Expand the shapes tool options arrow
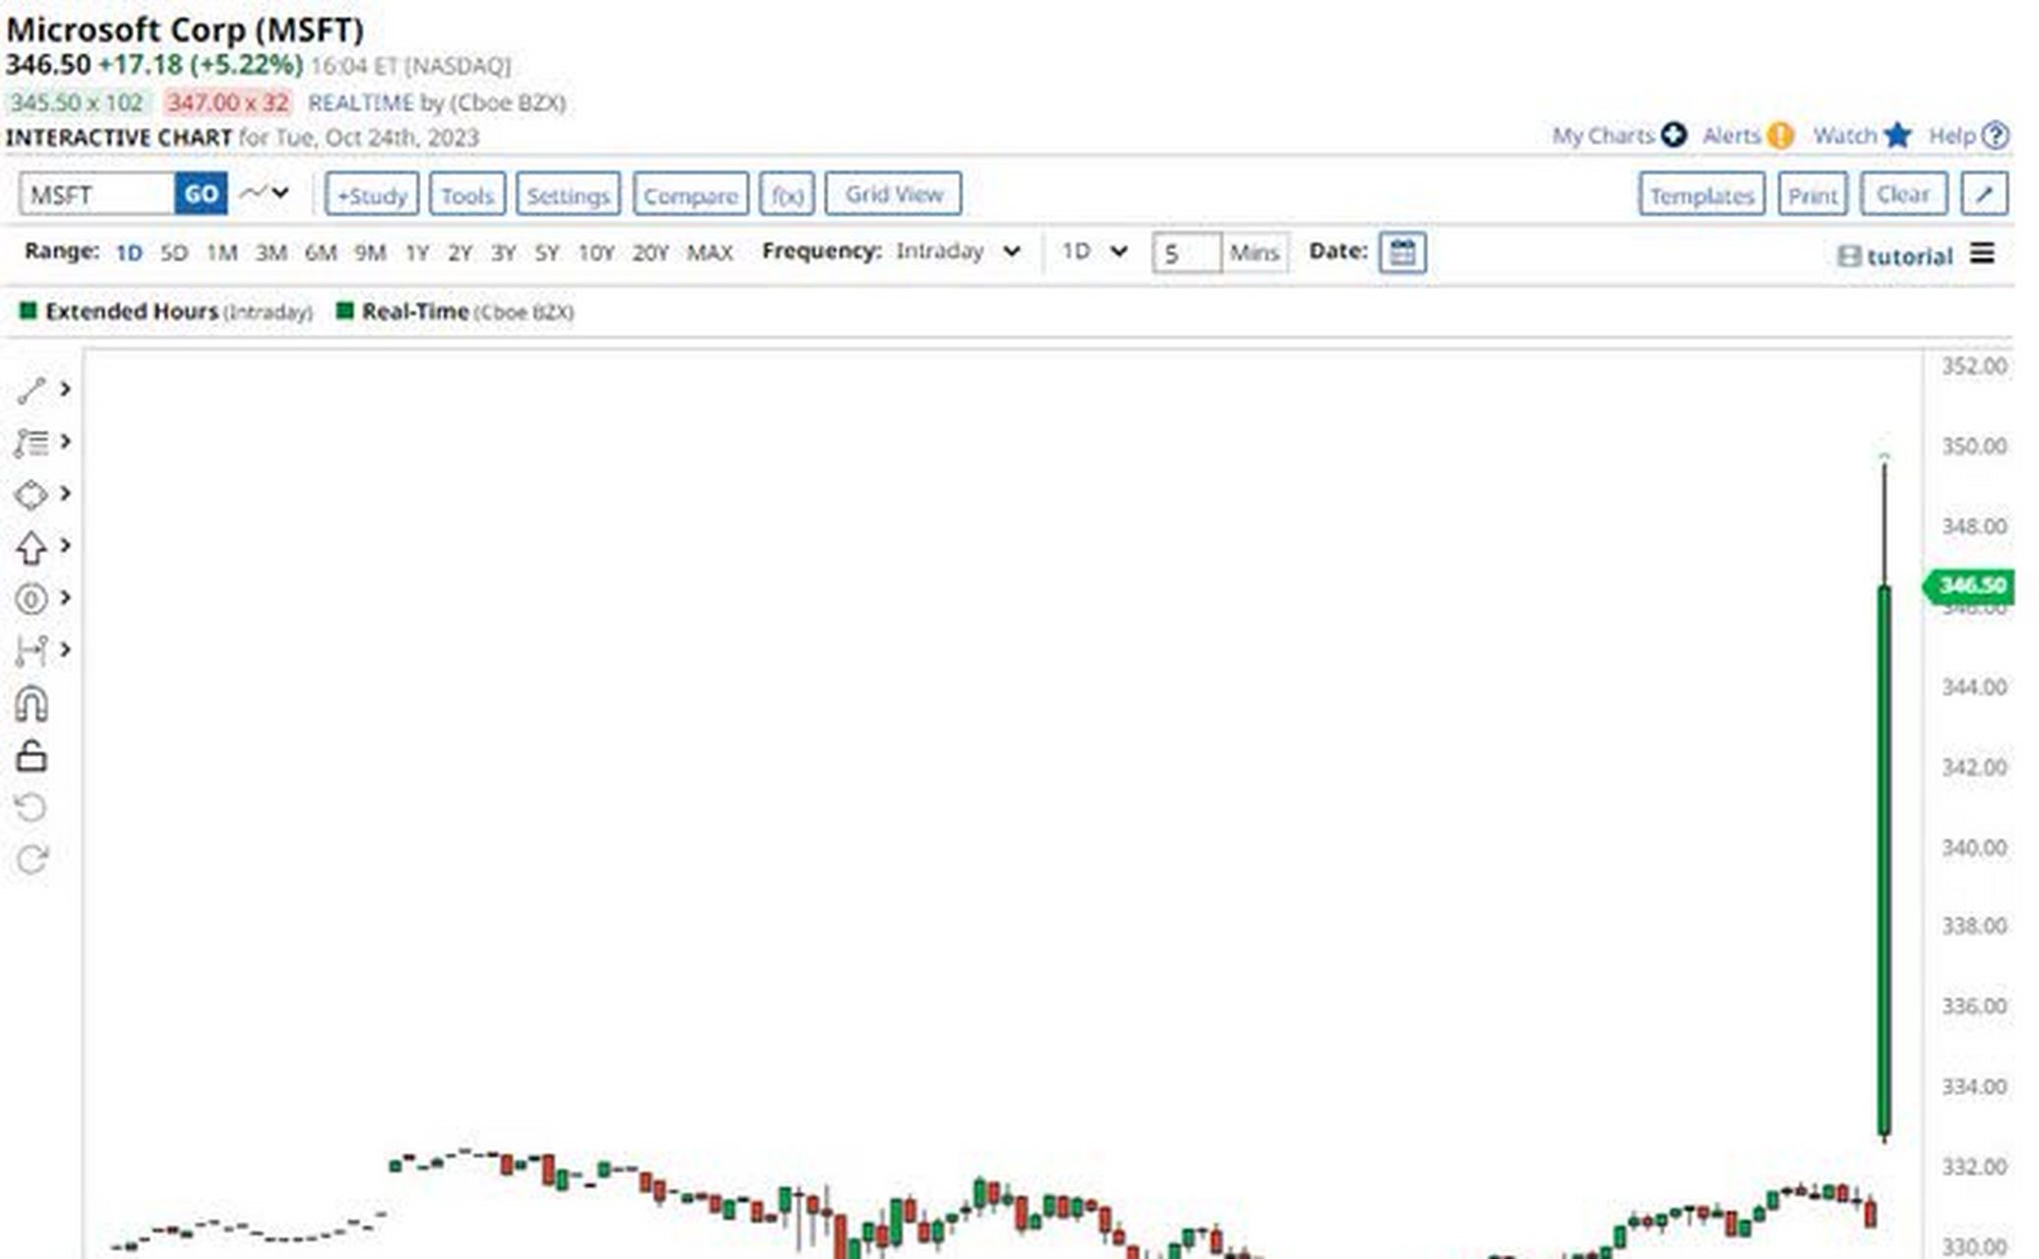Viewport: 2039px width, 1259px height. 65,493
